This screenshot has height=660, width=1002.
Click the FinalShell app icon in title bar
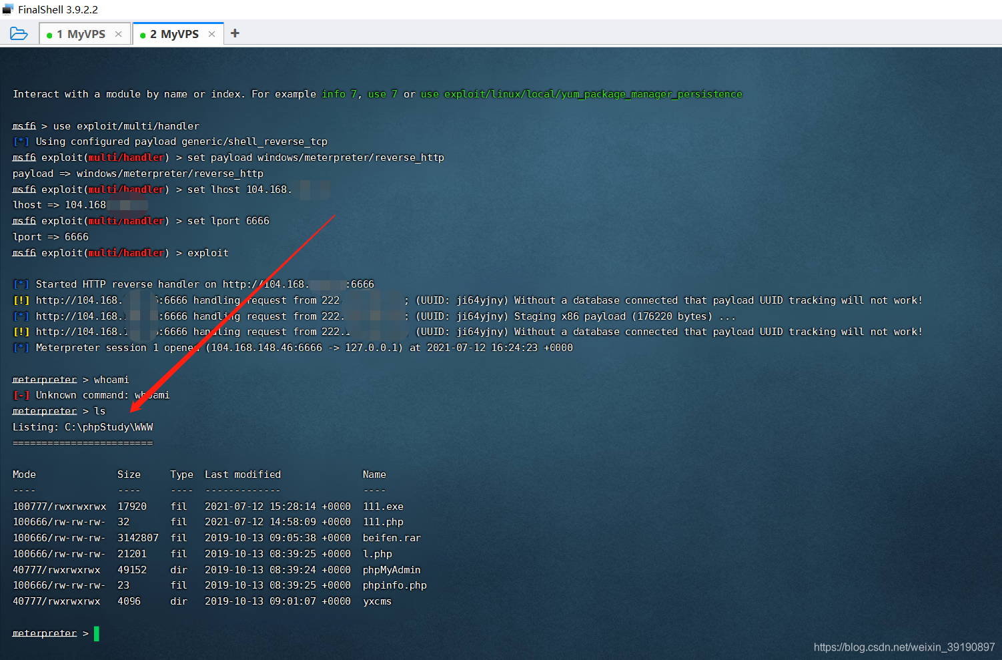[8, 9]
